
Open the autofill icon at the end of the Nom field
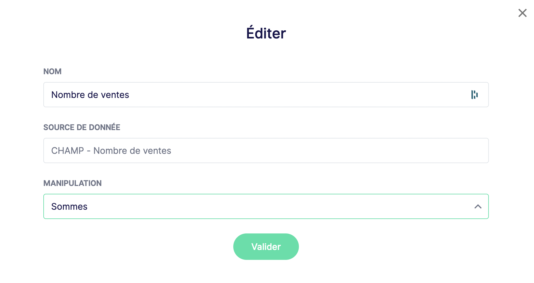[x=474, y=95]
